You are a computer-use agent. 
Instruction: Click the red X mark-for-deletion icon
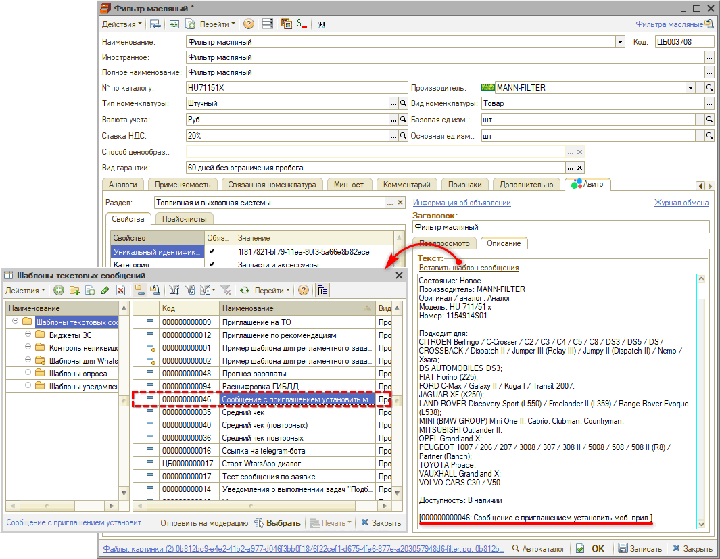click(x=120, y=291)
